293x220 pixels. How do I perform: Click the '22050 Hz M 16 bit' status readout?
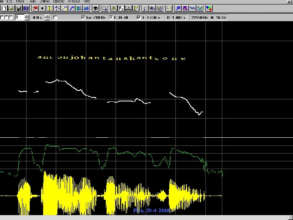coord(208,18)
